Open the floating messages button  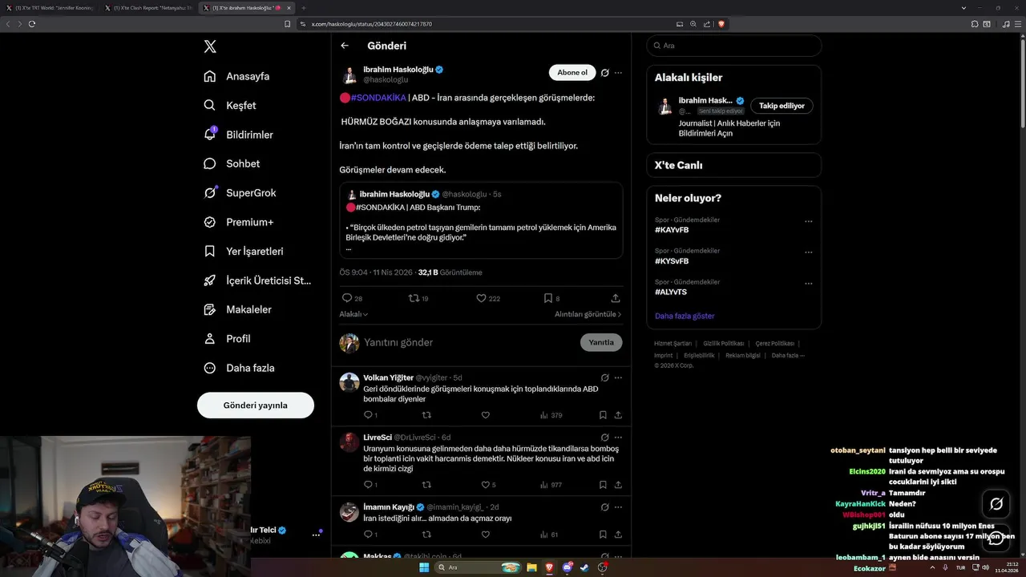coord(996,538)
